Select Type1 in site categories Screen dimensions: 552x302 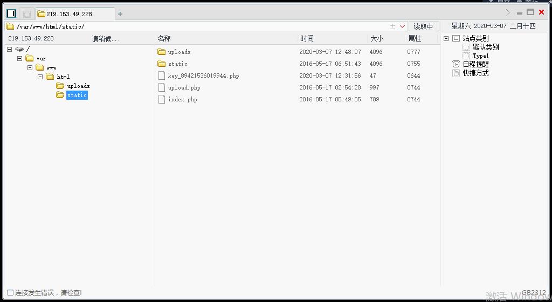point(480,56)
